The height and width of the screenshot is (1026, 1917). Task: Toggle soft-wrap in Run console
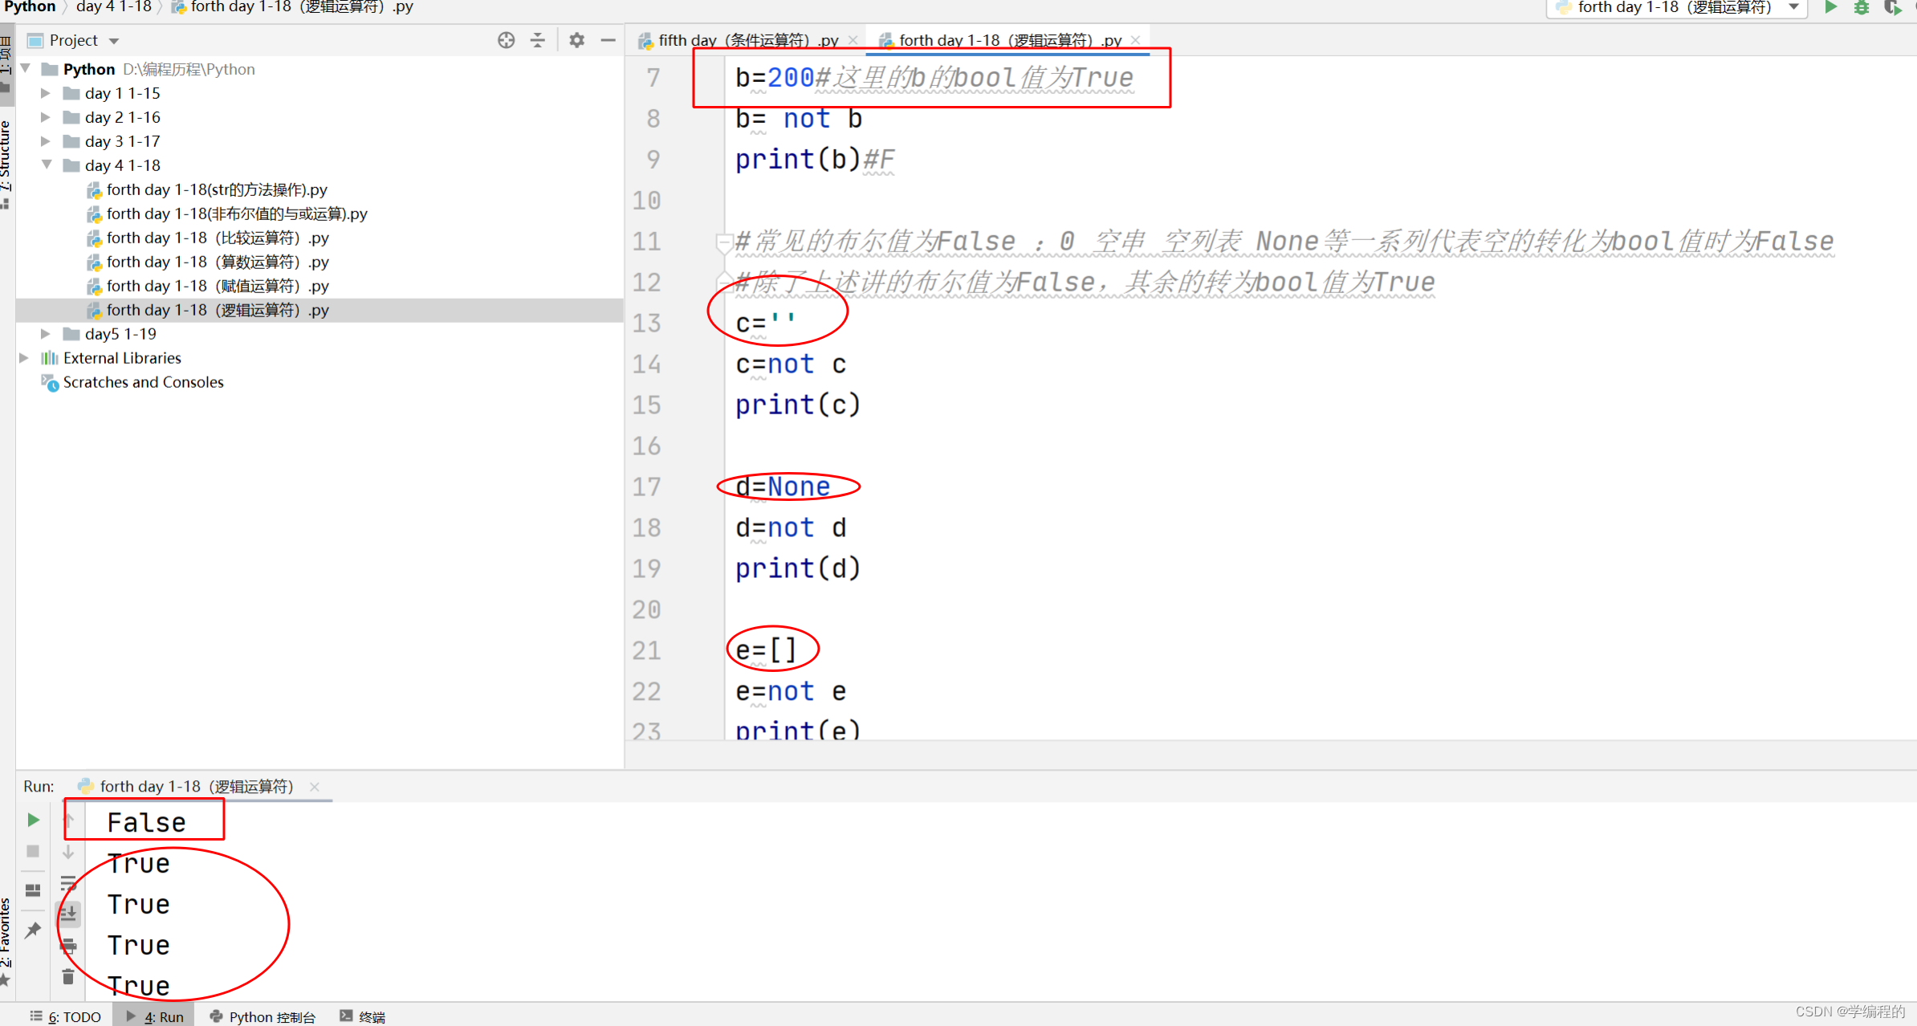(x=68, y=883)
